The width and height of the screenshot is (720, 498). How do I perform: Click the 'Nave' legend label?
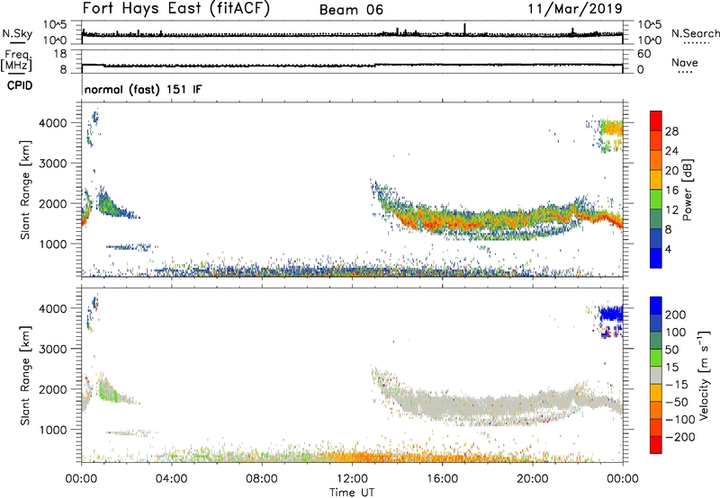click(685, 63)
